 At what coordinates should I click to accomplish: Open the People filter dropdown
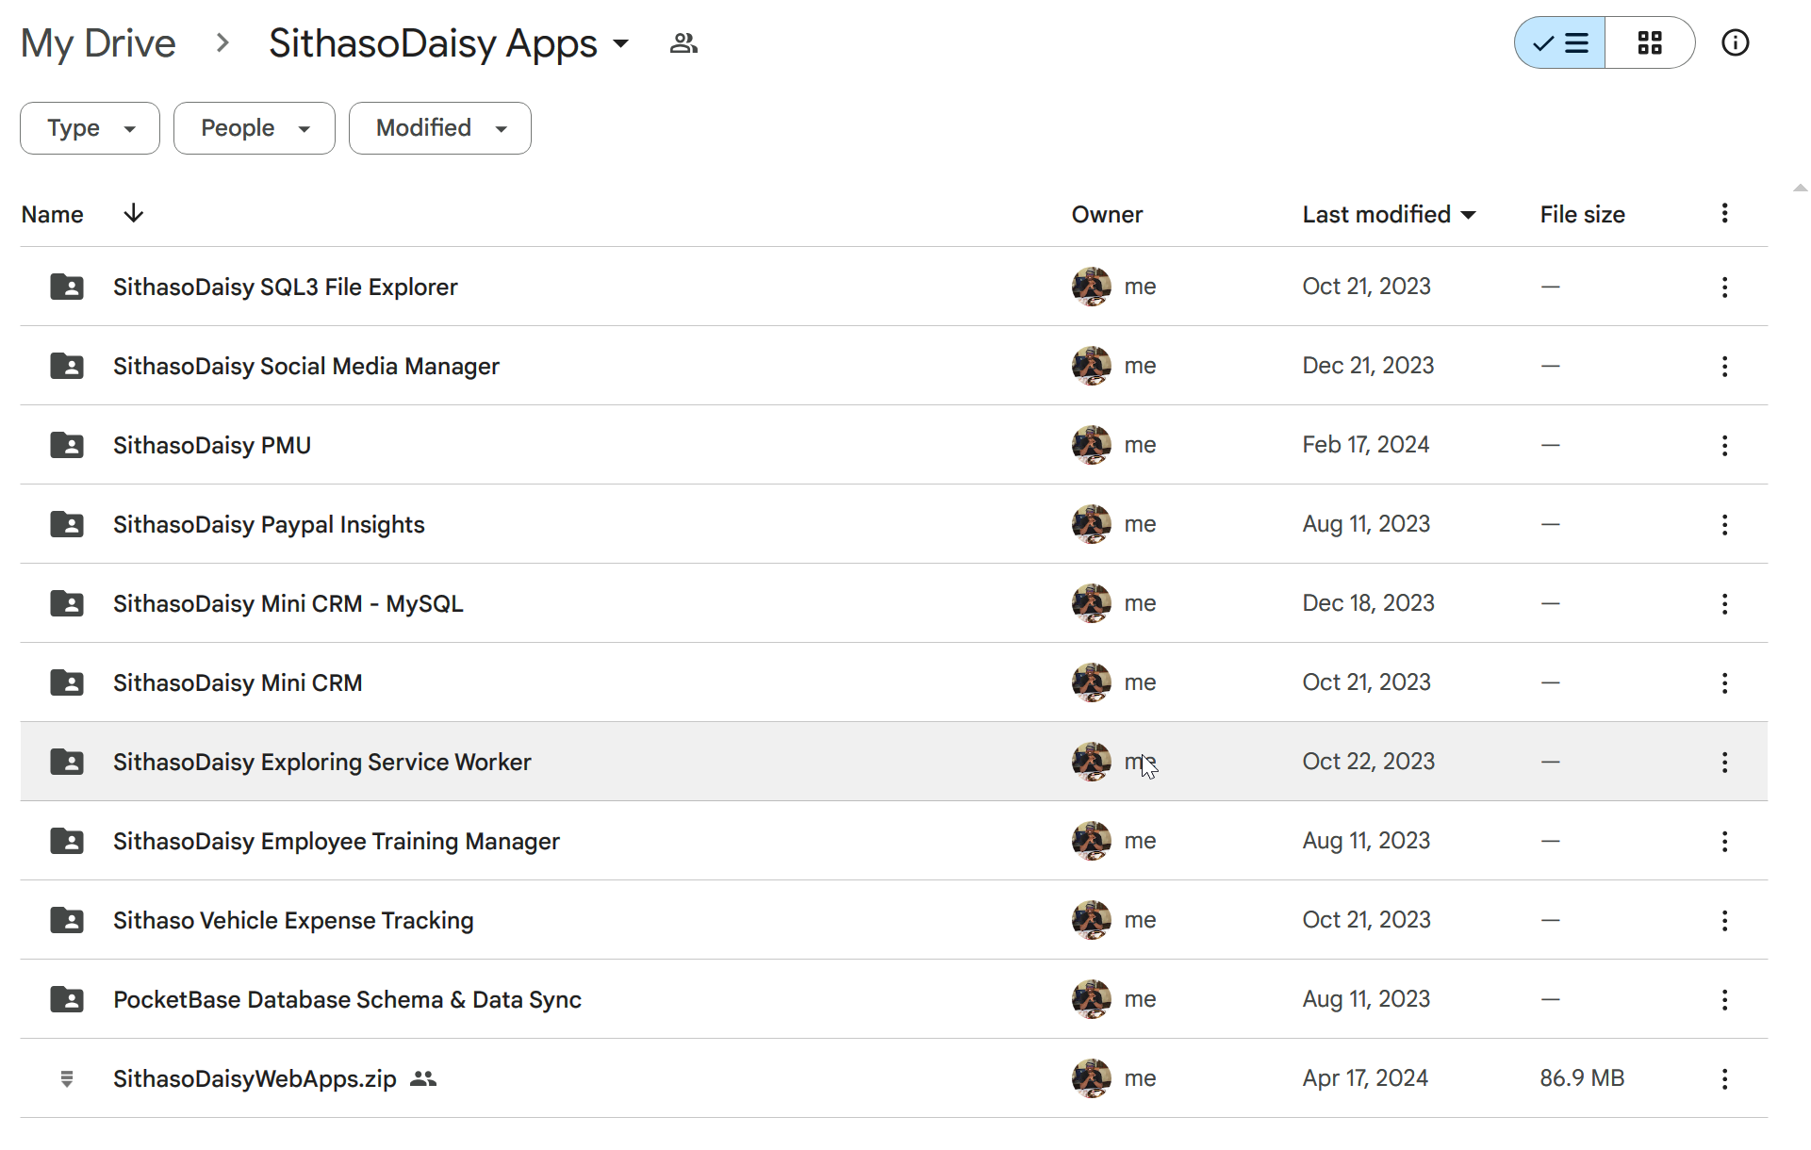click(x=254, y=128)
